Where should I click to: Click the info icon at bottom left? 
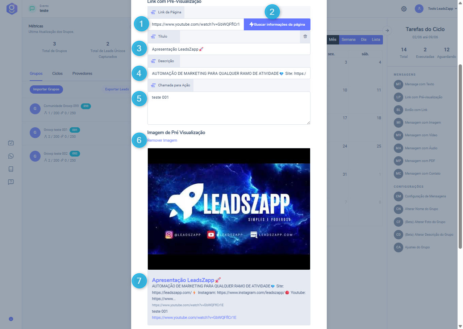pos(11,319)
